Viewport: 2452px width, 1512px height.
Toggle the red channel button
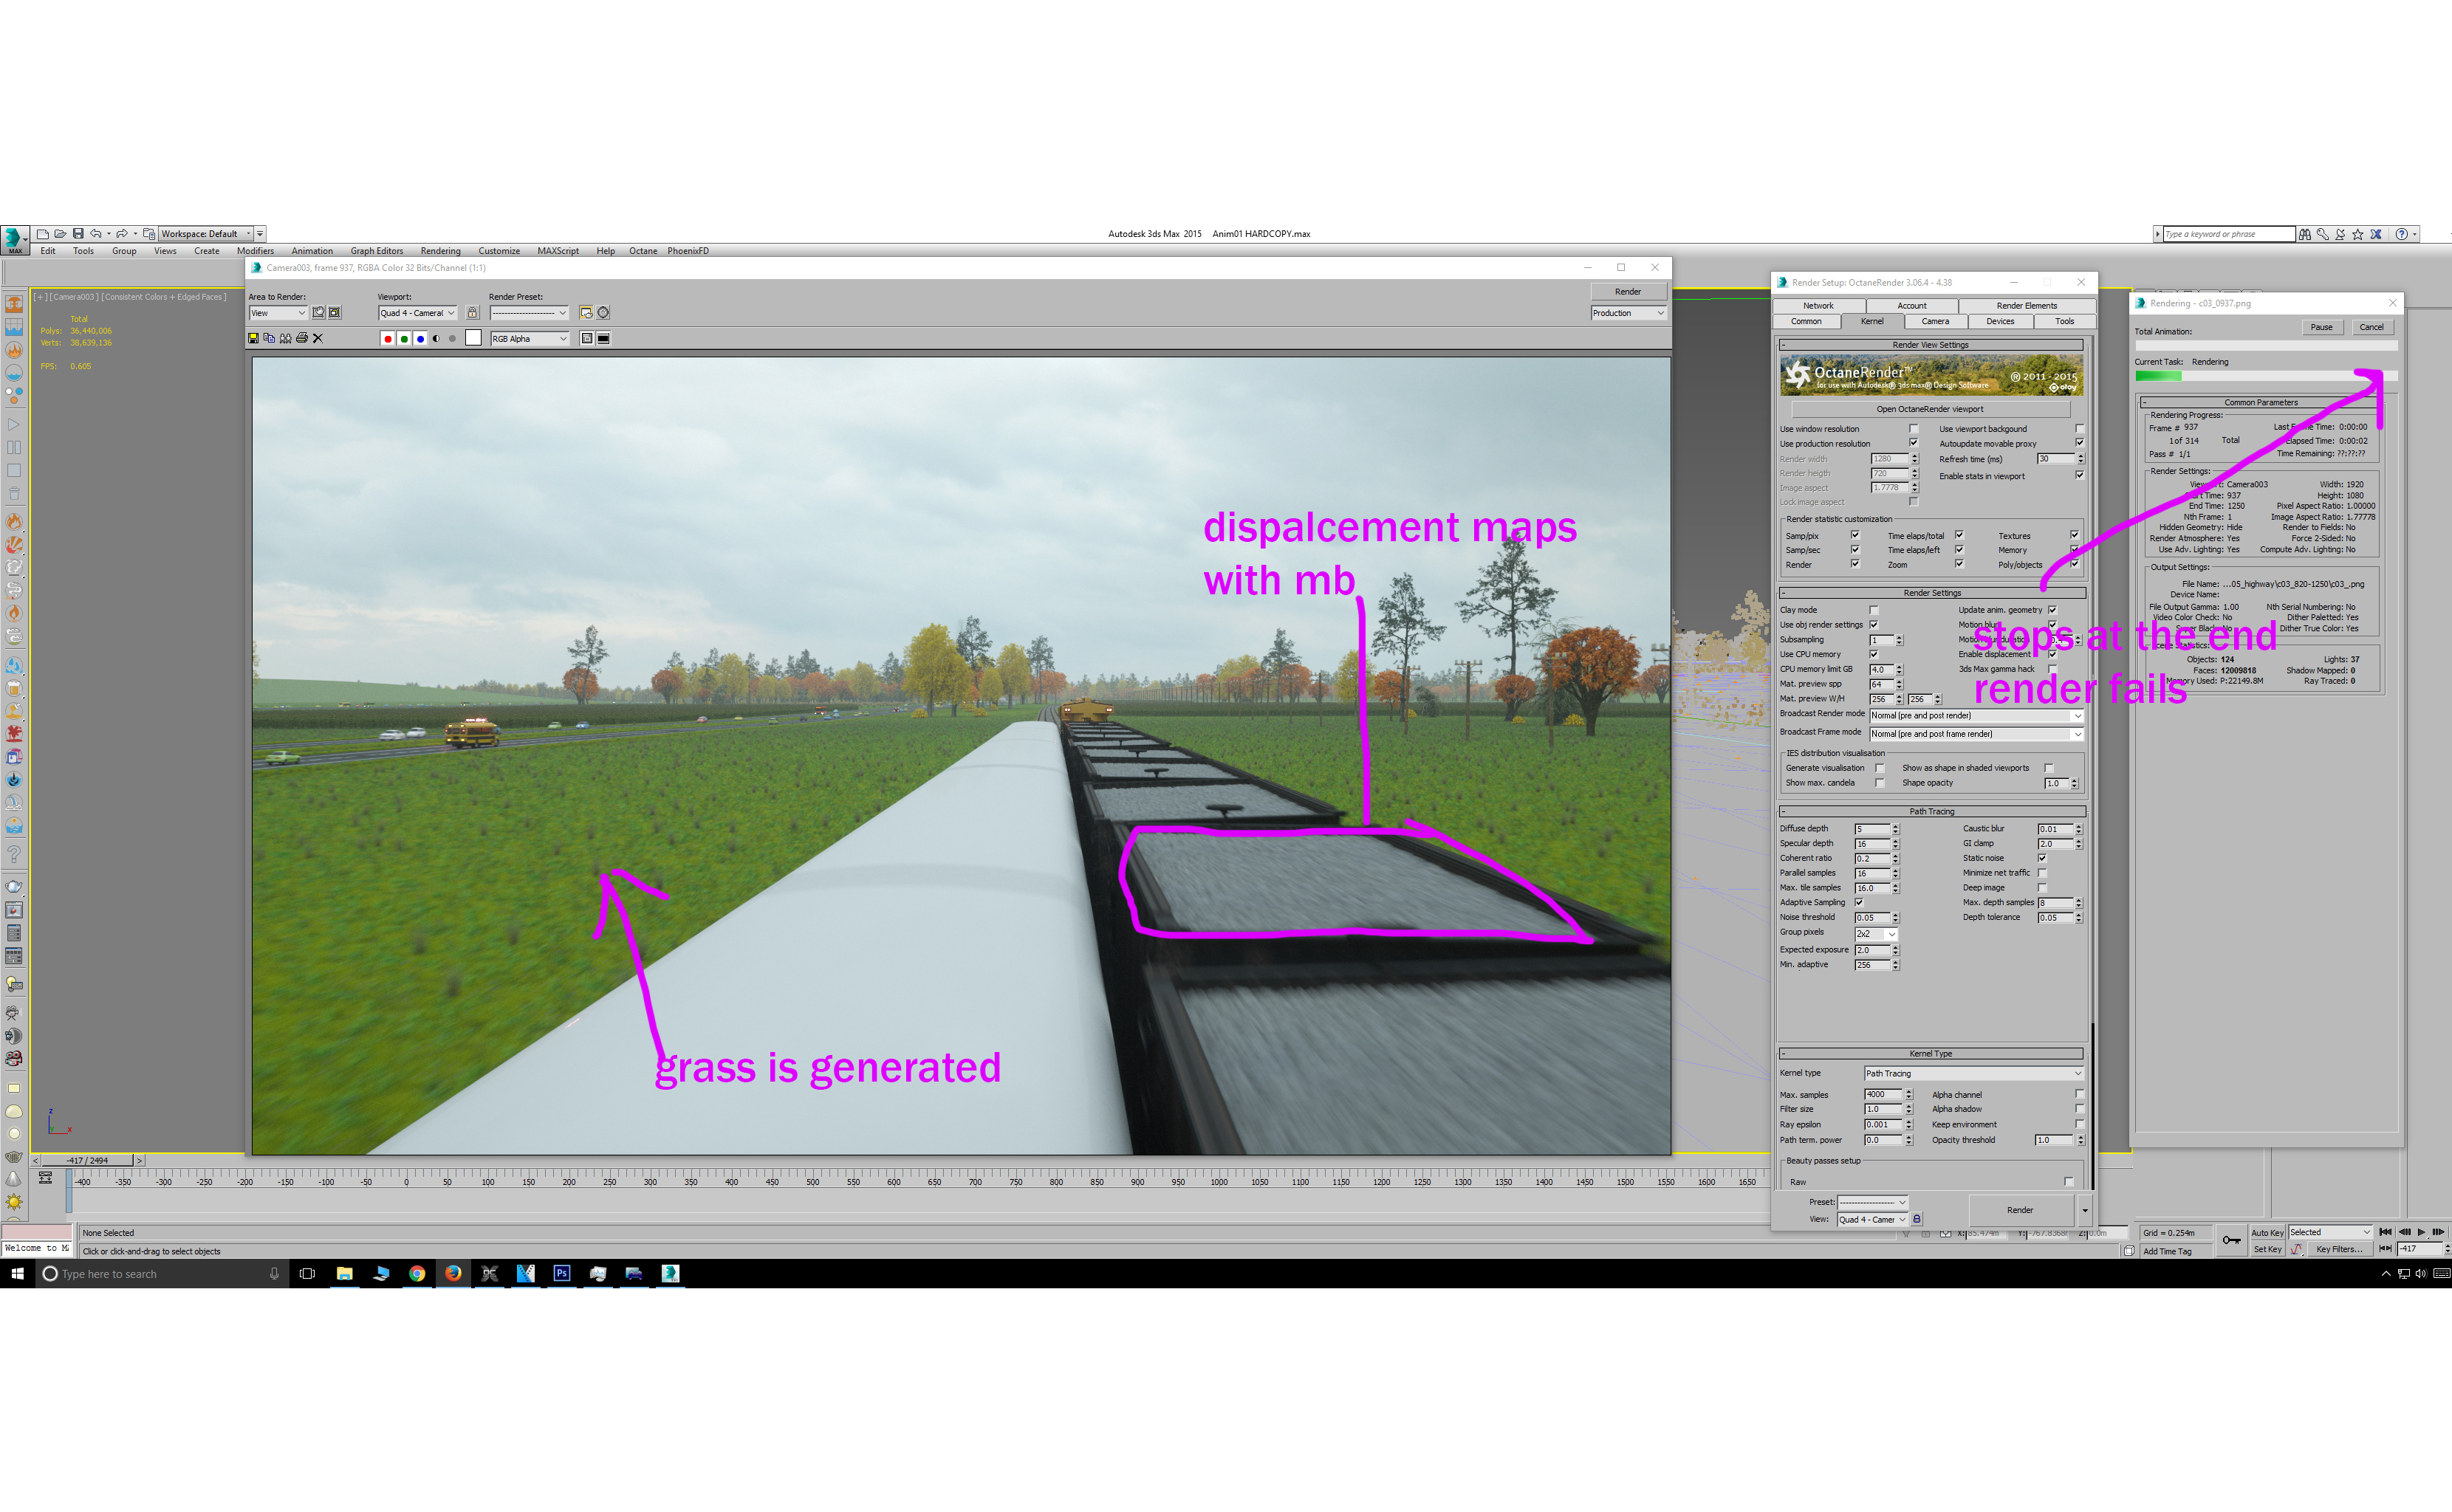(388, 339)
